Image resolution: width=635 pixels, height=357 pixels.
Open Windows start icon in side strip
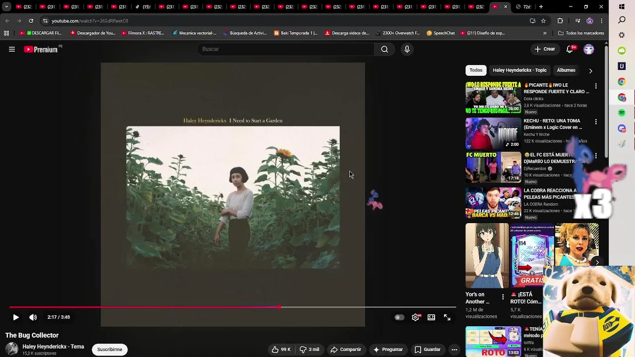(622, 7)
